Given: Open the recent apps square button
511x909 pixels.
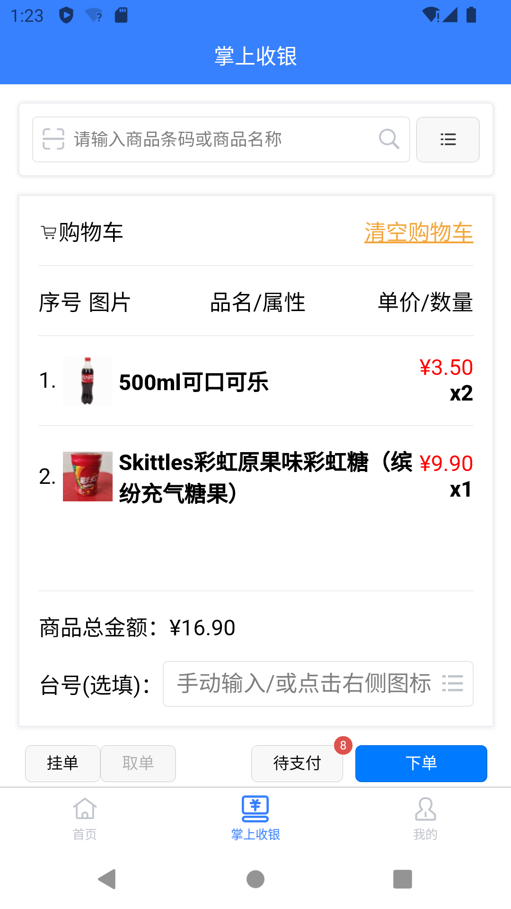Looking at the screenshot, I should point(402,879).
